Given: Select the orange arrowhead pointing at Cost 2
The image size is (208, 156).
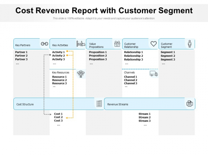Looking at the screenshot, I should tap(67, 118).
